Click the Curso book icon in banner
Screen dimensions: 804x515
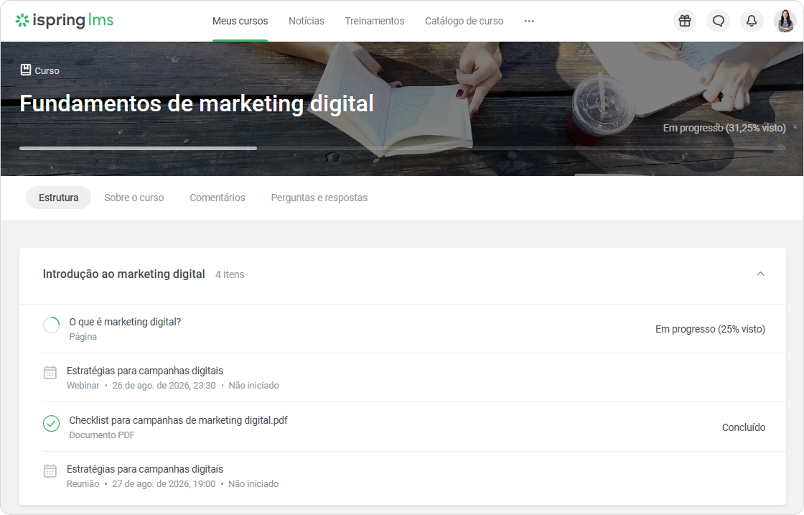[26, 70]
